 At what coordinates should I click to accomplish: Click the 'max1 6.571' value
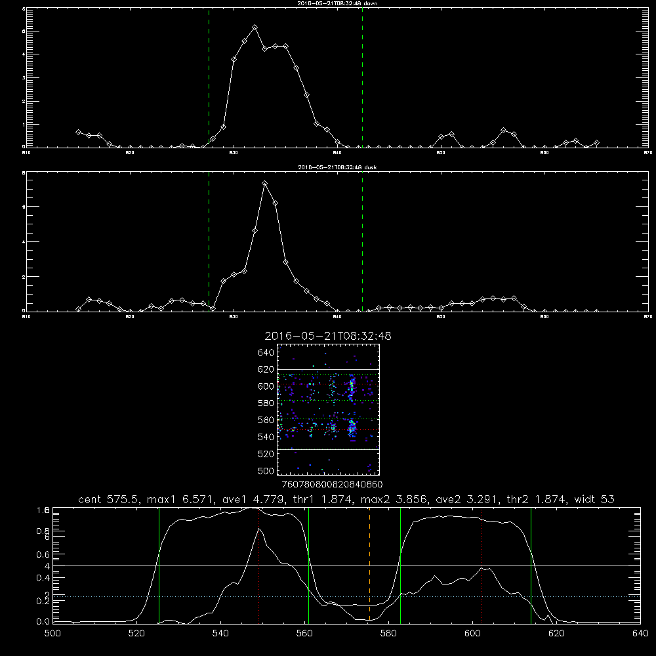click(181, 499)
